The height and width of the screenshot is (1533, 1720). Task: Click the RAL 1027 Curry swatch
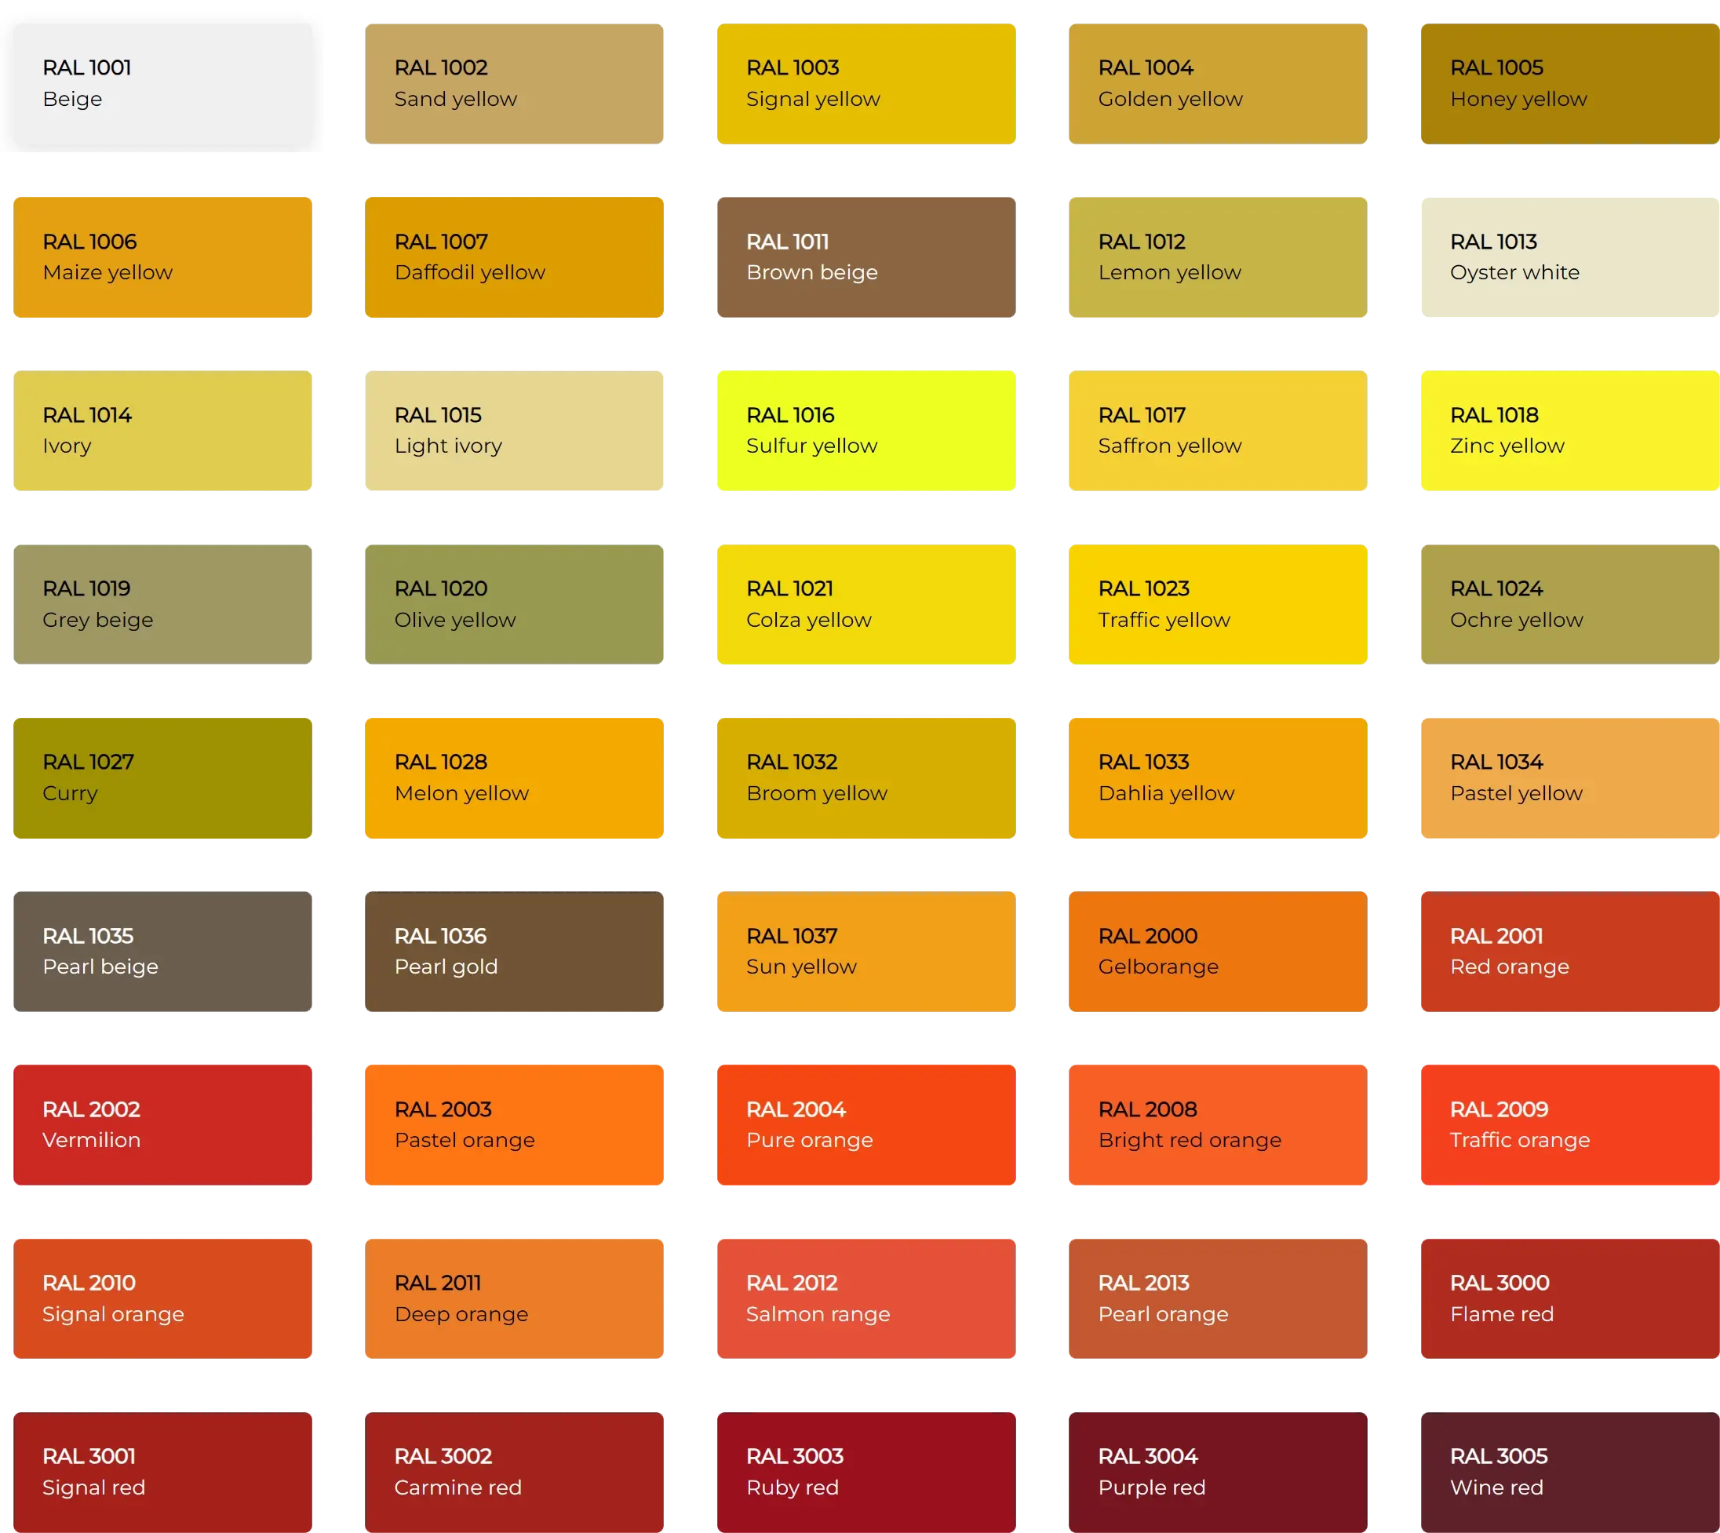pyautogui.click(x=162, y=777)
